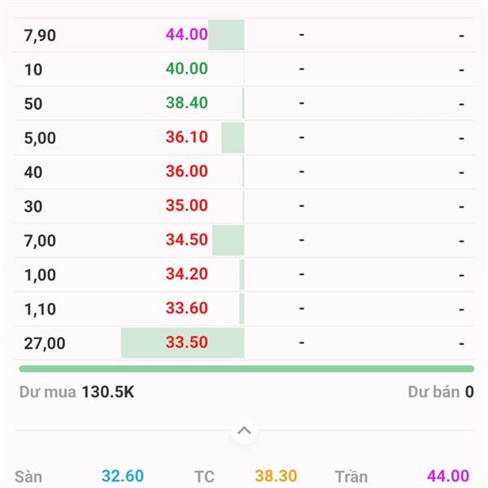Image resolution: width=488 pixels, height=488 pixels.
Task: Choose the 33.60 buy price
Action: (x=187, y=308)
